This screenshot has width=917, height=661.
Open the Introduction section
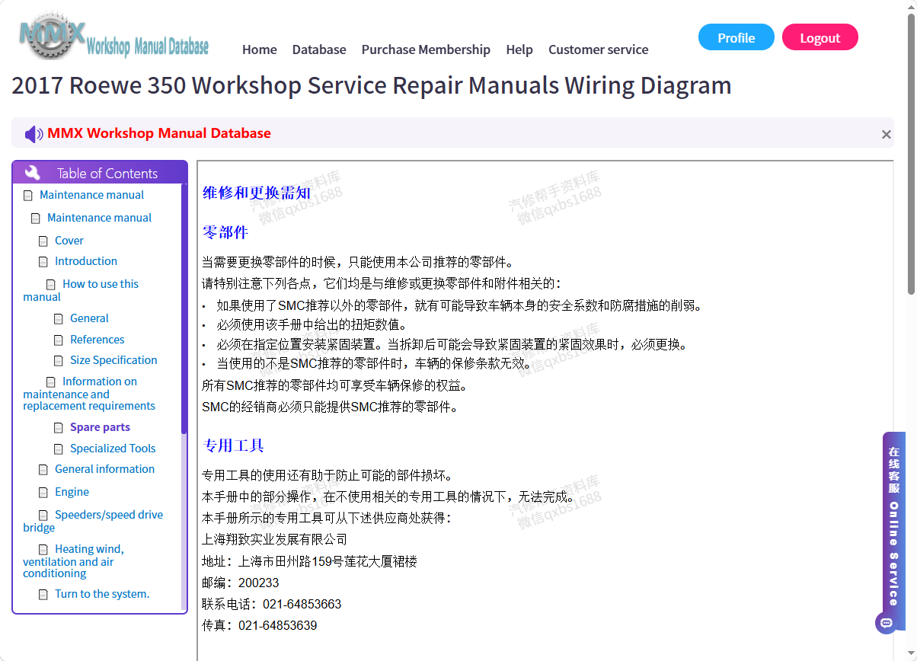tap(86, 261)
